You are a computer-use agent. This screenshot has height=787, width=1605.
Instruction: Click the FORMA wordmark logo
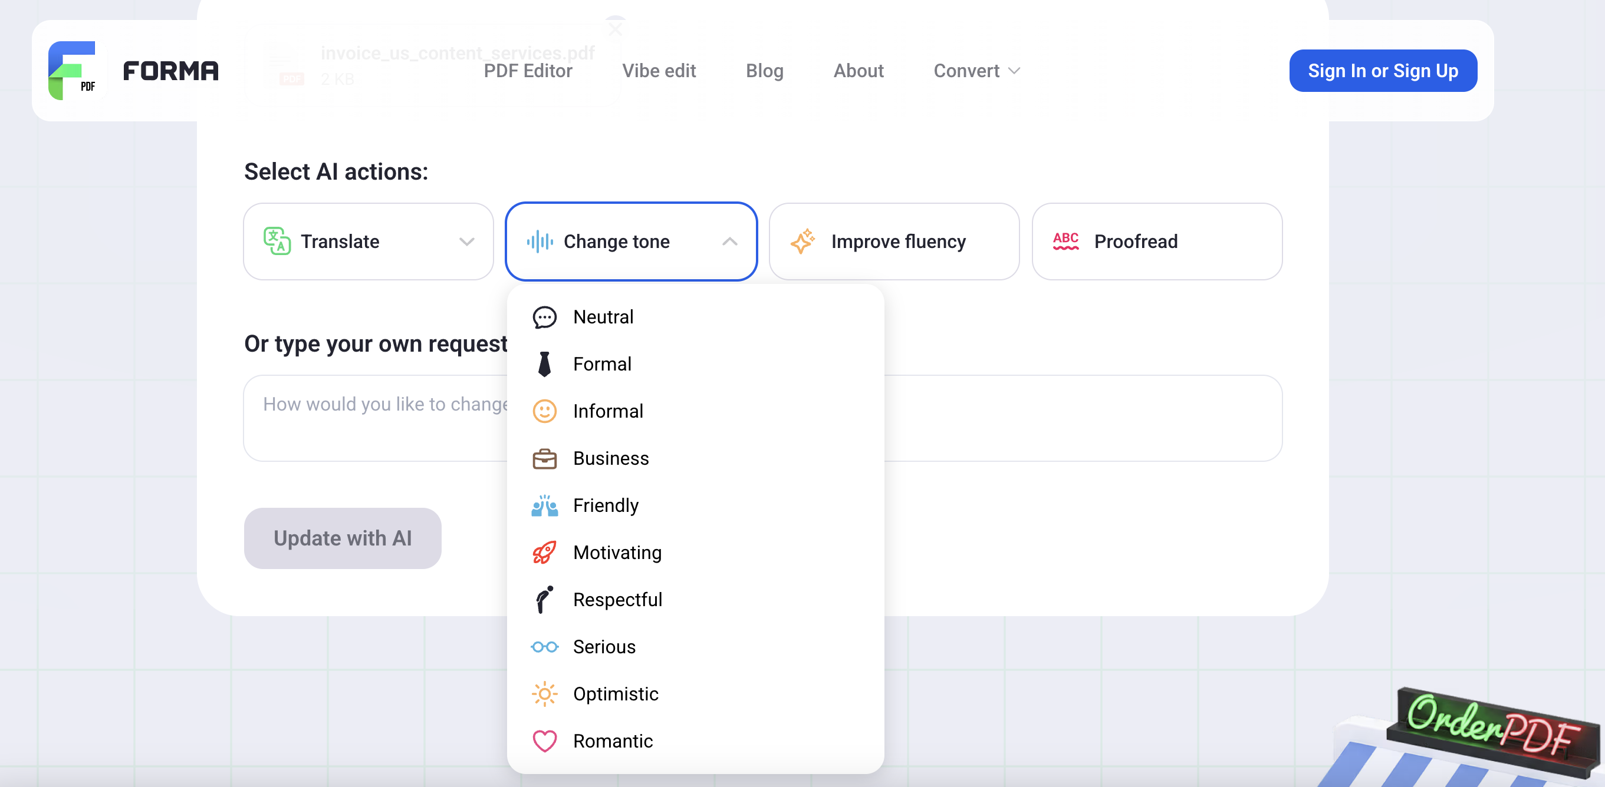point(171,71)
